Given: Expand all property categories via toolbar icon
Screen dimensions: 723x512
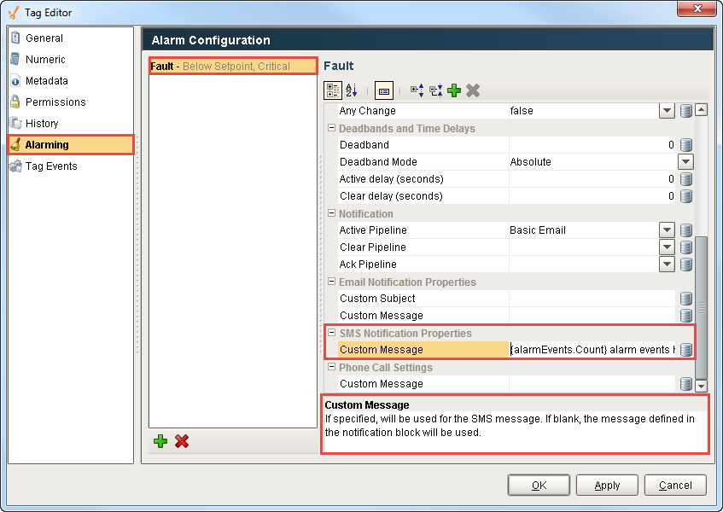Looking at the screenshot, I should point(415,90).
